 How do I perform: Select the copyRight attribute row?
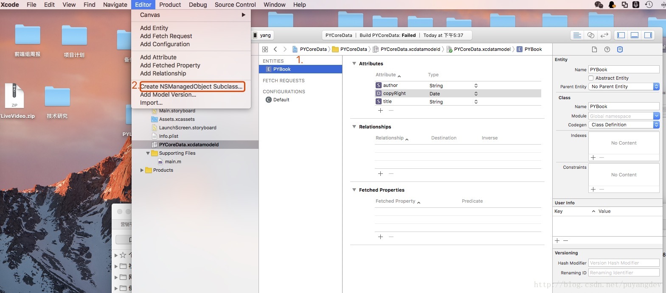pyautogui.click(x=458, y=93)
